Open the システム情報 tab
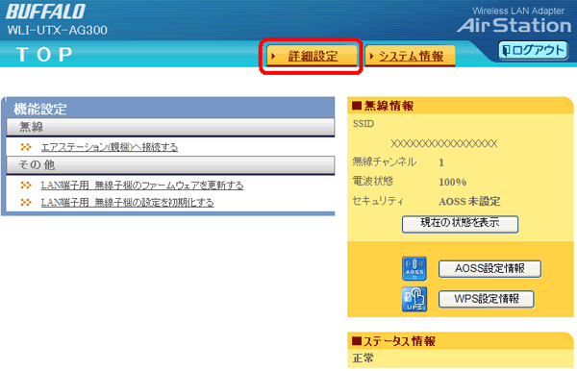This screenshot has height=371, width=577. (x=411, y=56)
